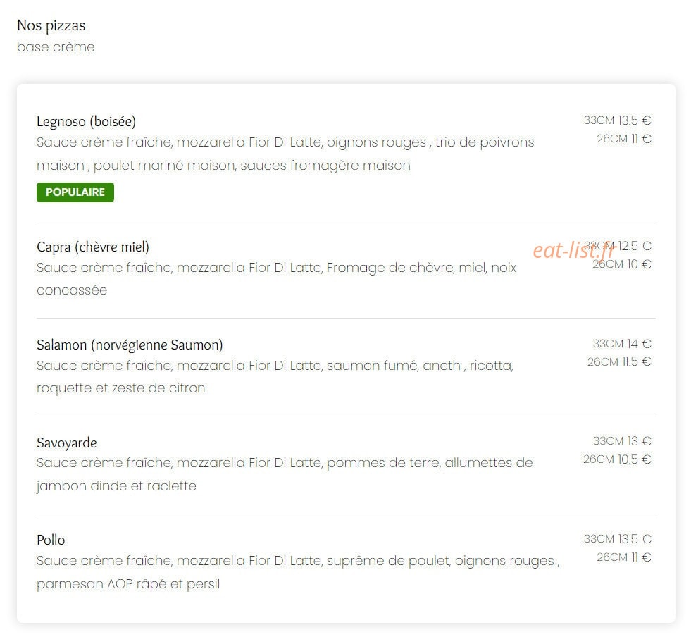
Task: Select the Pollo 26CM 11 € price
Action: pos(624,557)
